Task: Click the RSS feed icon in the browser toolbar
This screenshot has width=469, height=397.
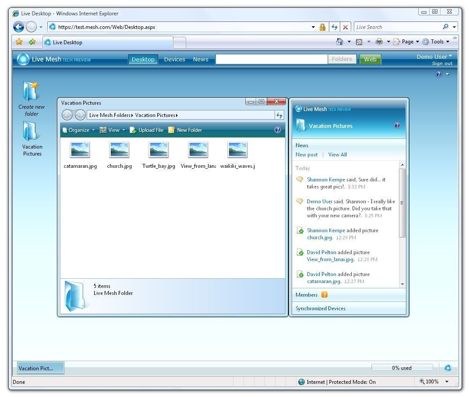Action: [x=360, y=41]
